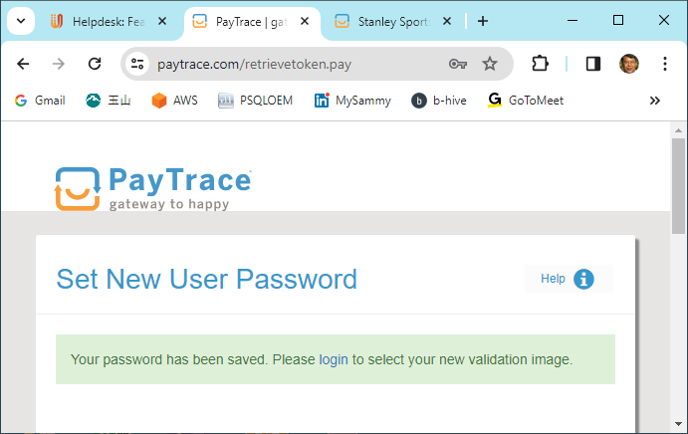Image resolution: width=688 pixels, height=434 pixels.
Task: Click the PayTrace logo
Action: click(152, 189)
